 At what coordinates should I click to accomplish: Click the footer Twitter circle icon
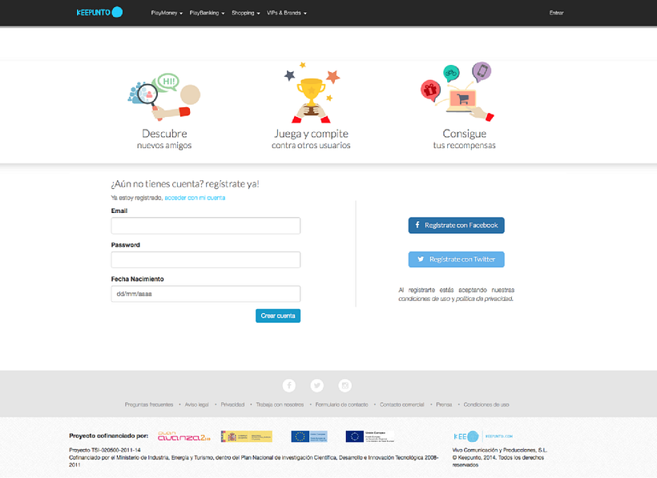coord(317,385)
